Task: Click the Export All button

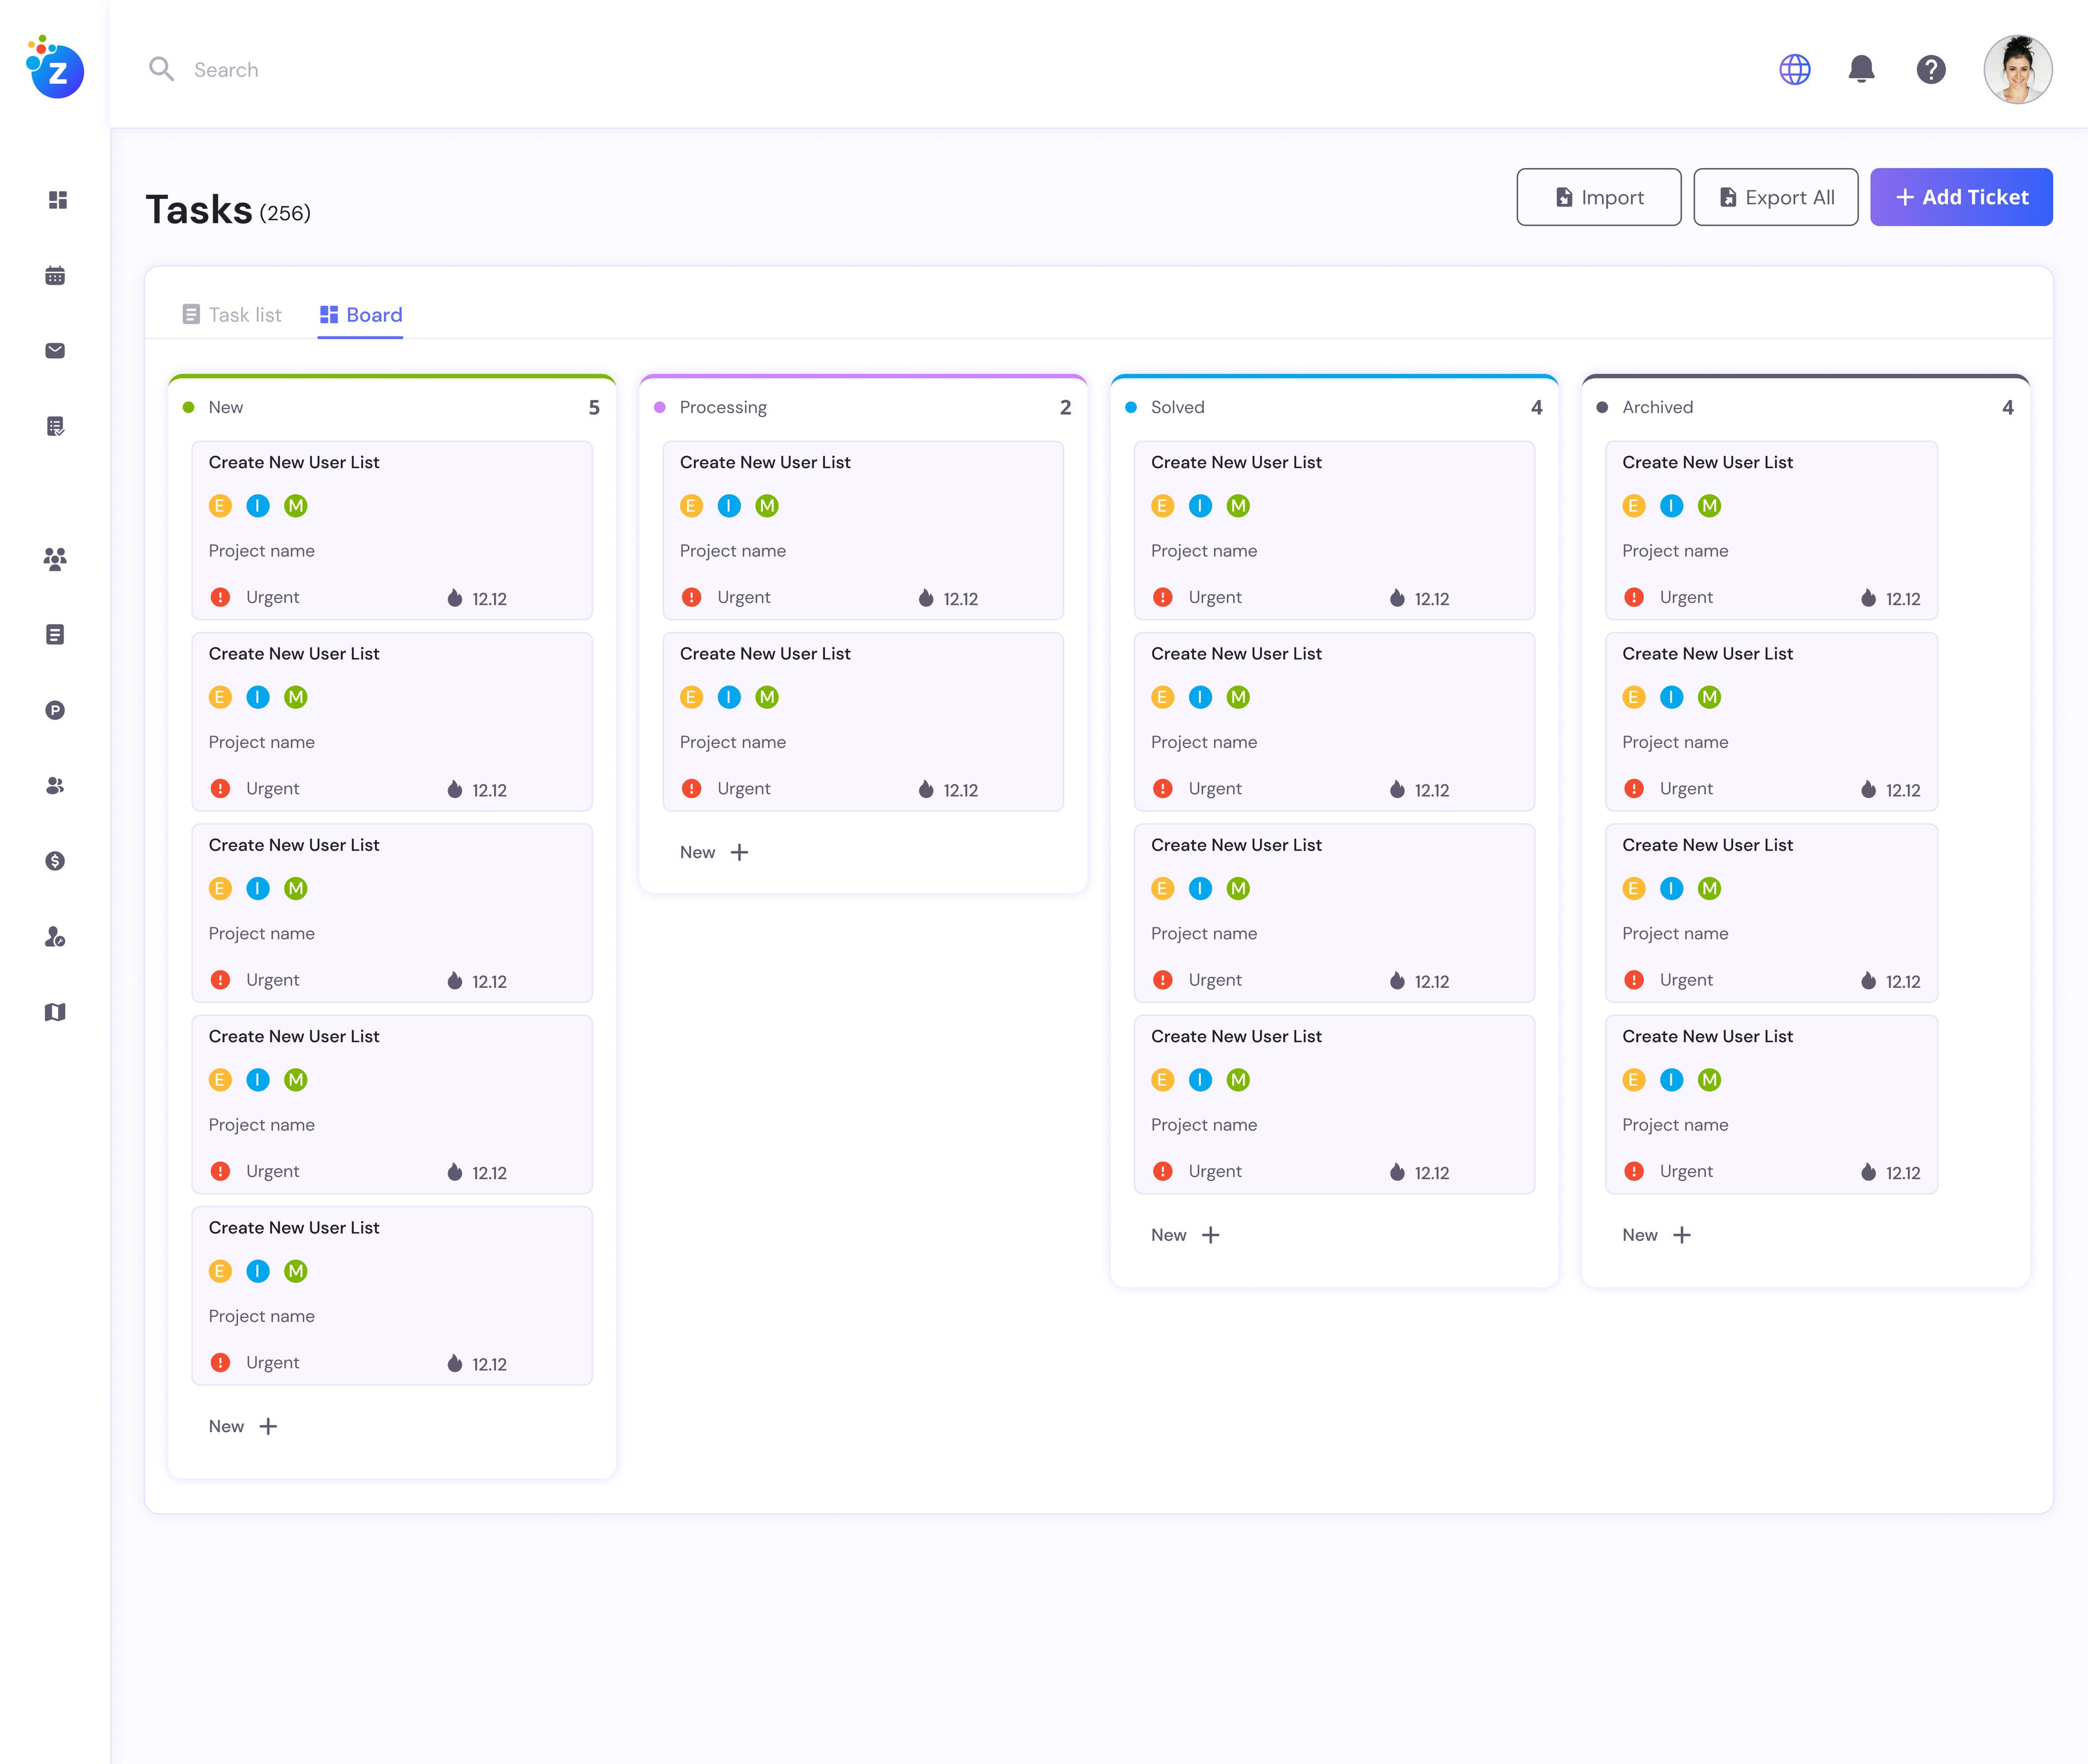Action: (x=1775, y=197)
